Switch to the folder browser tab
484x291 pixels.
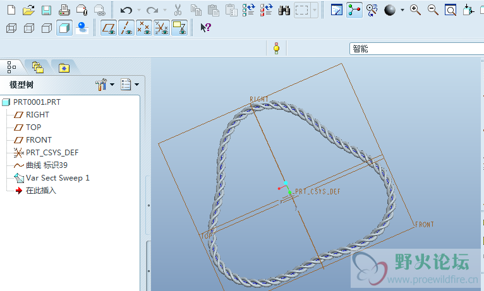tap(38, 67)
